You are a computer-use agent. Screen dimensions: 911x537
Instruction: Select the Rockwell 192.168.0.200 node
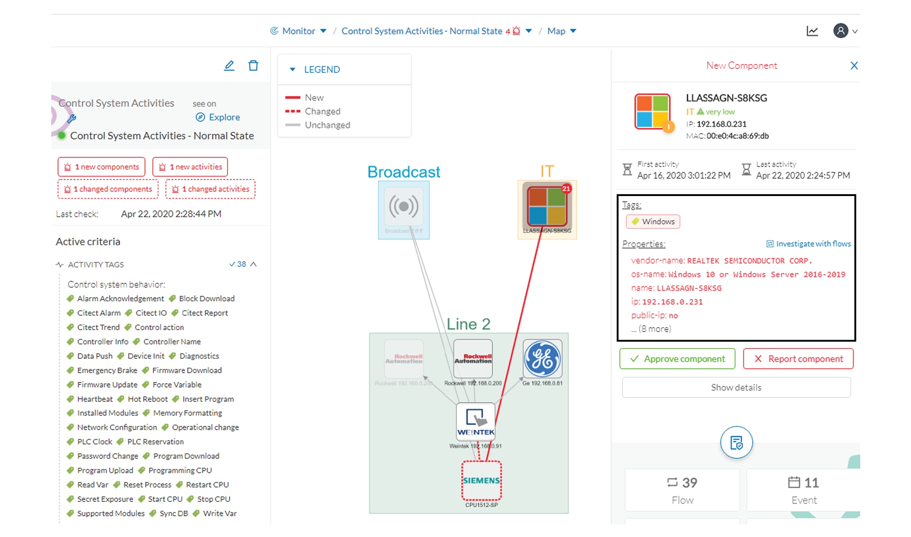coord(473,359)
